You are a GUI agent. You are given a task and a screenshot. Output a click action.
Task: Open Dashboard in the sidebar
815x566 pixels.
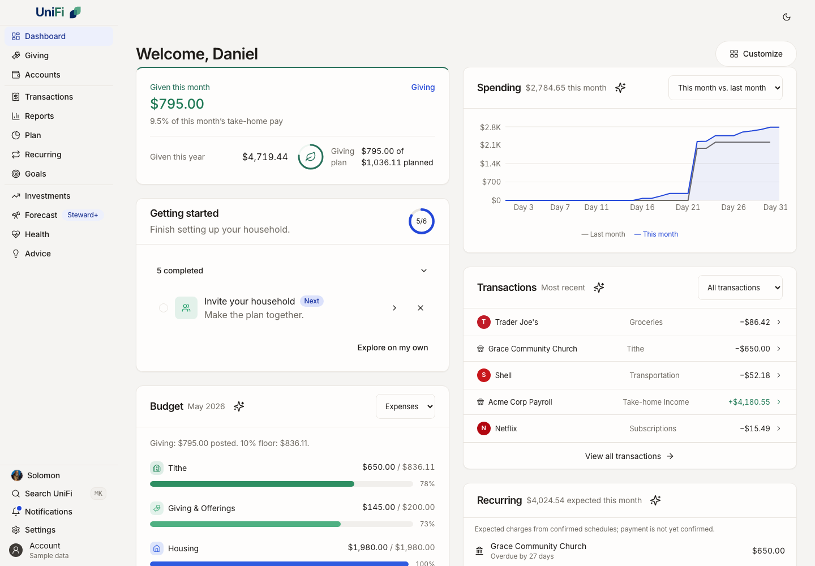tap(59, 36)
